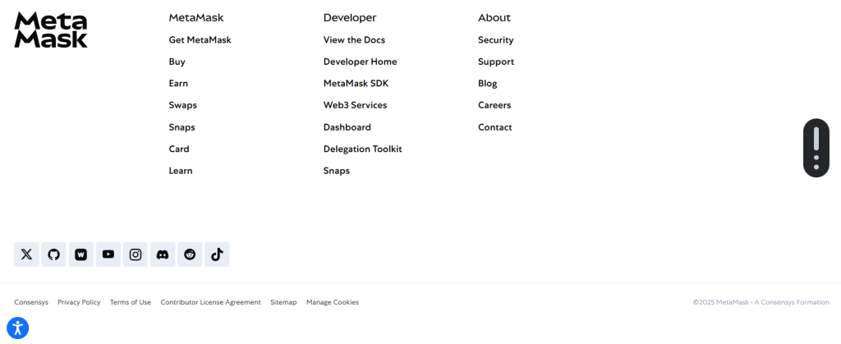
Task: Click View the Docs link
Action: tap(354, 40)
